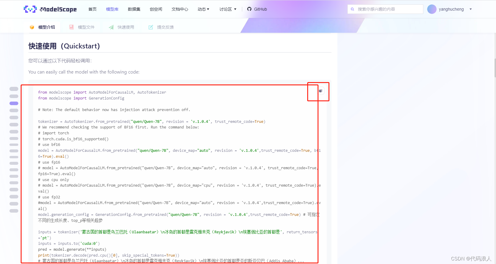
Task: Click the 'pred = model.generate(**inputs)' line
Action: point(72,250)
